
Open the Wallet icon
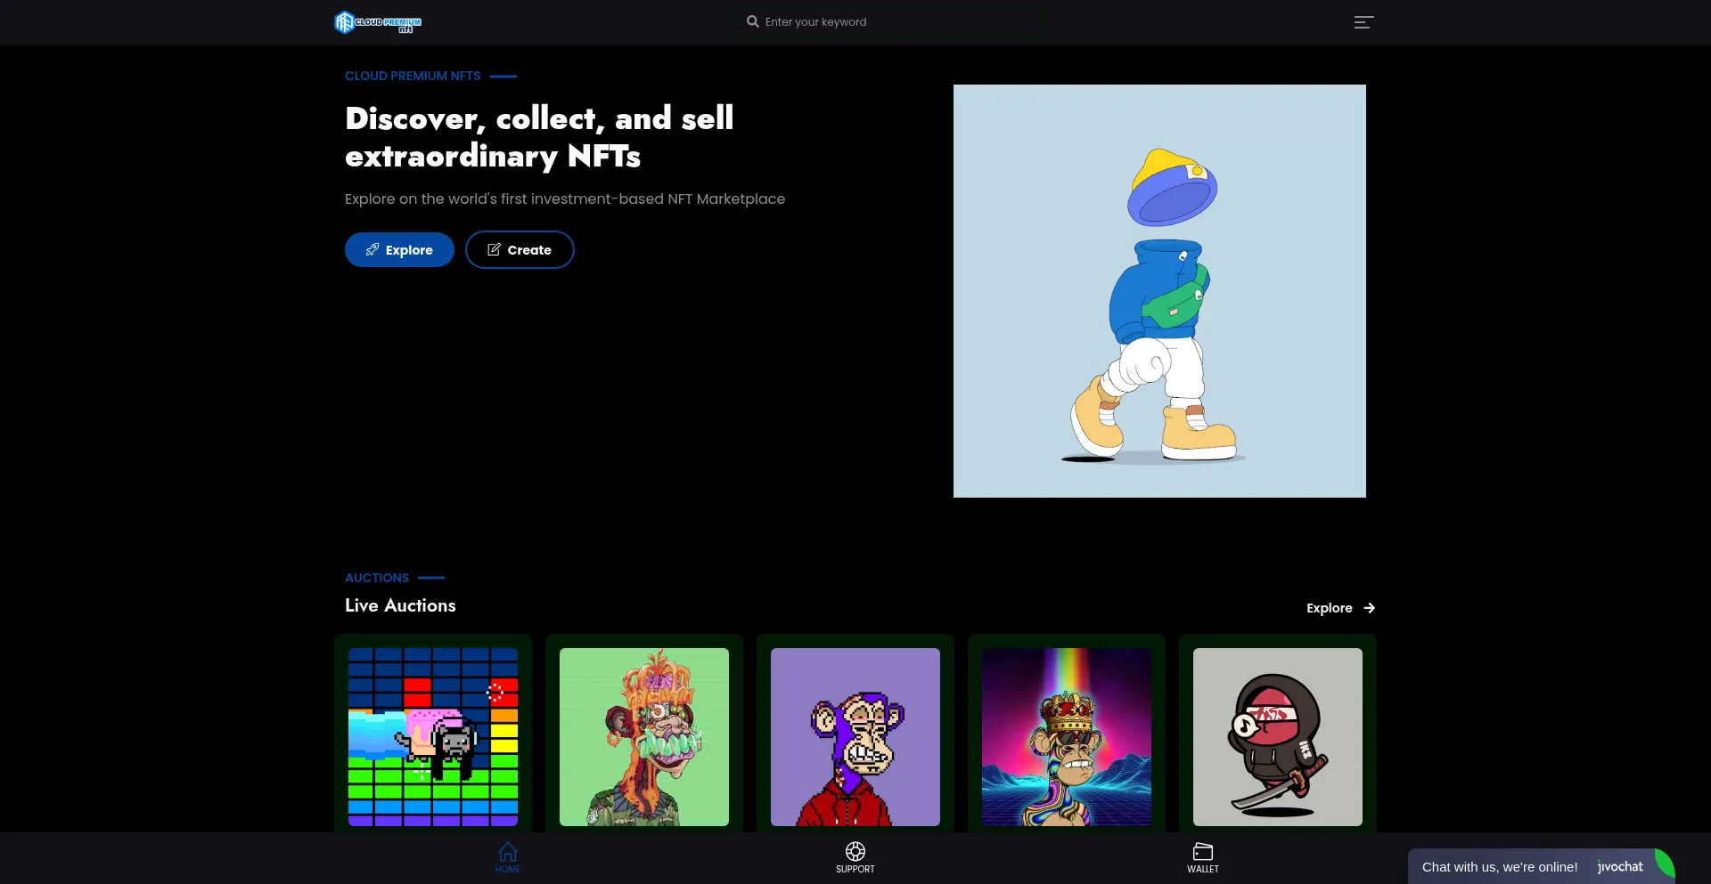point(1202,852)
